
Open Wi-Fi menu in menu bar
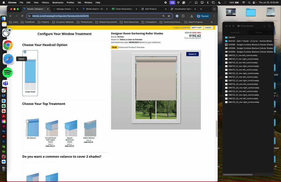point(244,3)
